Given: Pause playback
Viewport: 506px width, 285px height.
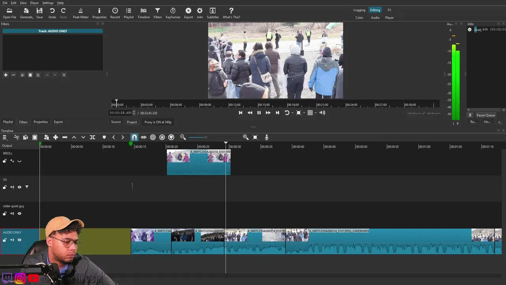Looking at the screenshot, I should tap(259, 113).
